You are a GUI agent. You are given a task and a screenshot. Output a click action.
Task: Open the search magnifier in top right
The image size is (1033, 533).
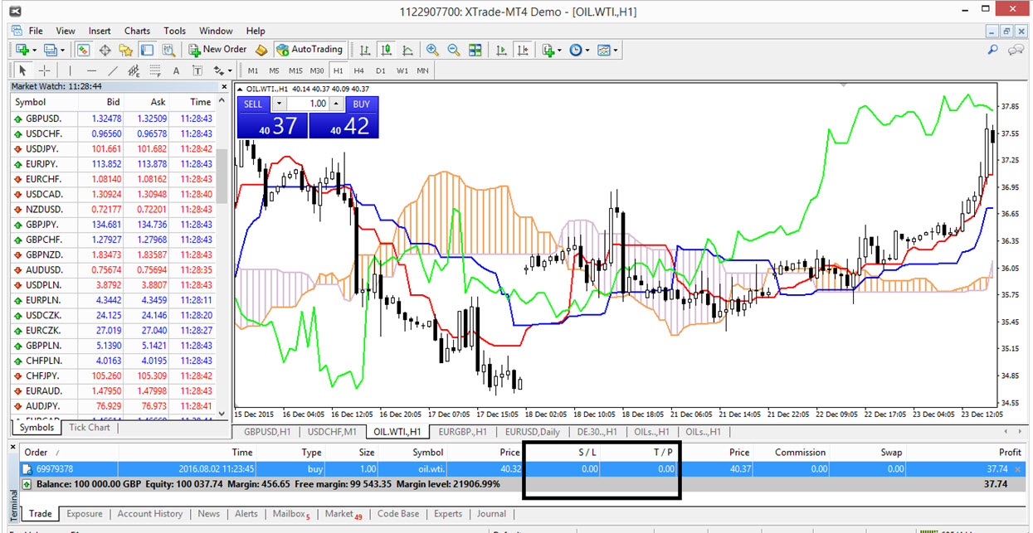(992, 50)
